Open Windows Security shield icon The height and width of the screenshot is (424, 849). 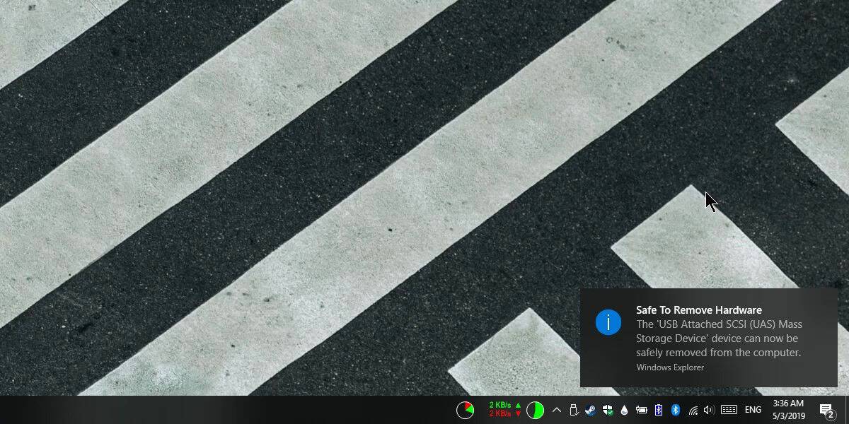tap(608, 410)
